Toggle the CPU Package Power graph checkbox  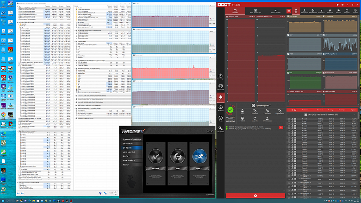pos(324,54)
